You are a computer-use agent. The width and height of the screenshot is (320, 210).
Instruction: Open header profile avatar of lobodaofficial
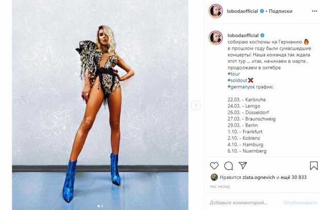coord(216,11)
